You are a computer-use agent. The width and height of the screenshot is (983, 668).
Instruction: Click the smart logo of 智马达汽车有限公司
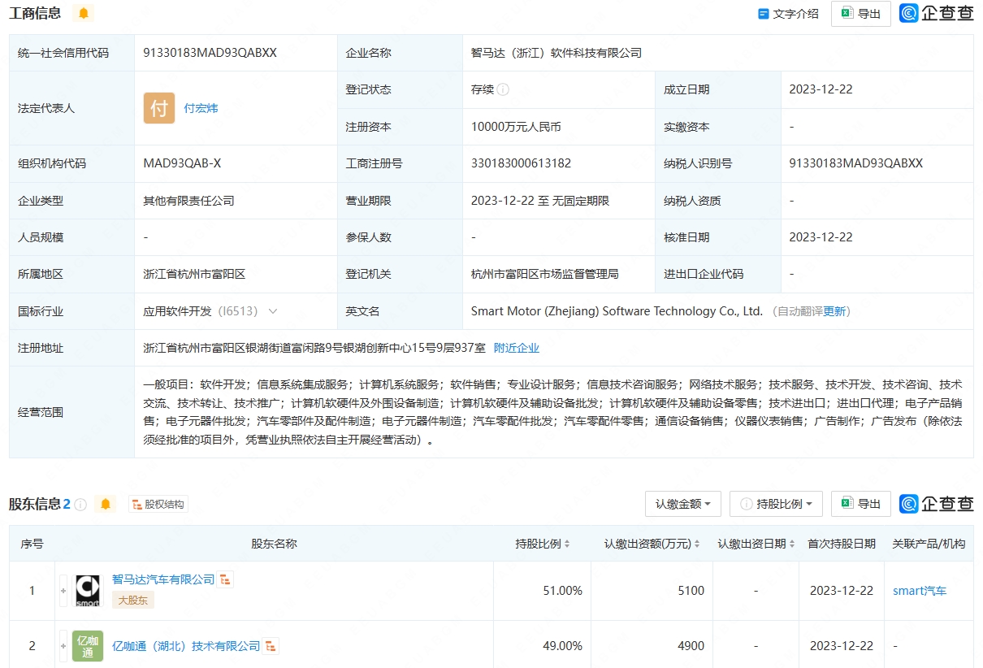pos(88,591)
